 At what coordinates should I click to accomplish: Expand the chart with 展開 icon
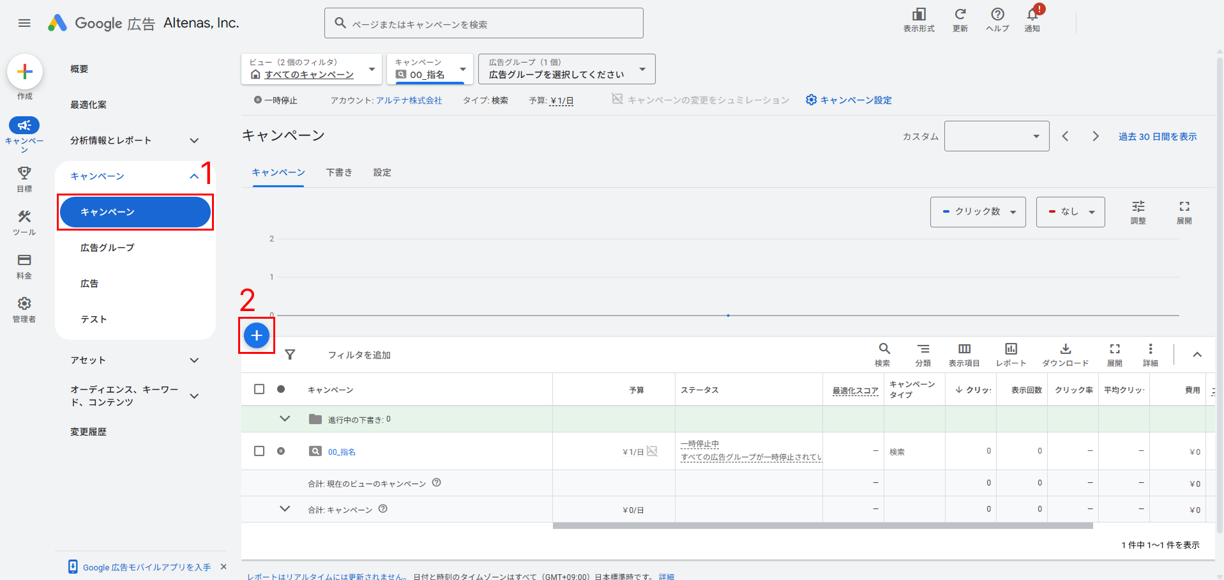click(1184, 206)
